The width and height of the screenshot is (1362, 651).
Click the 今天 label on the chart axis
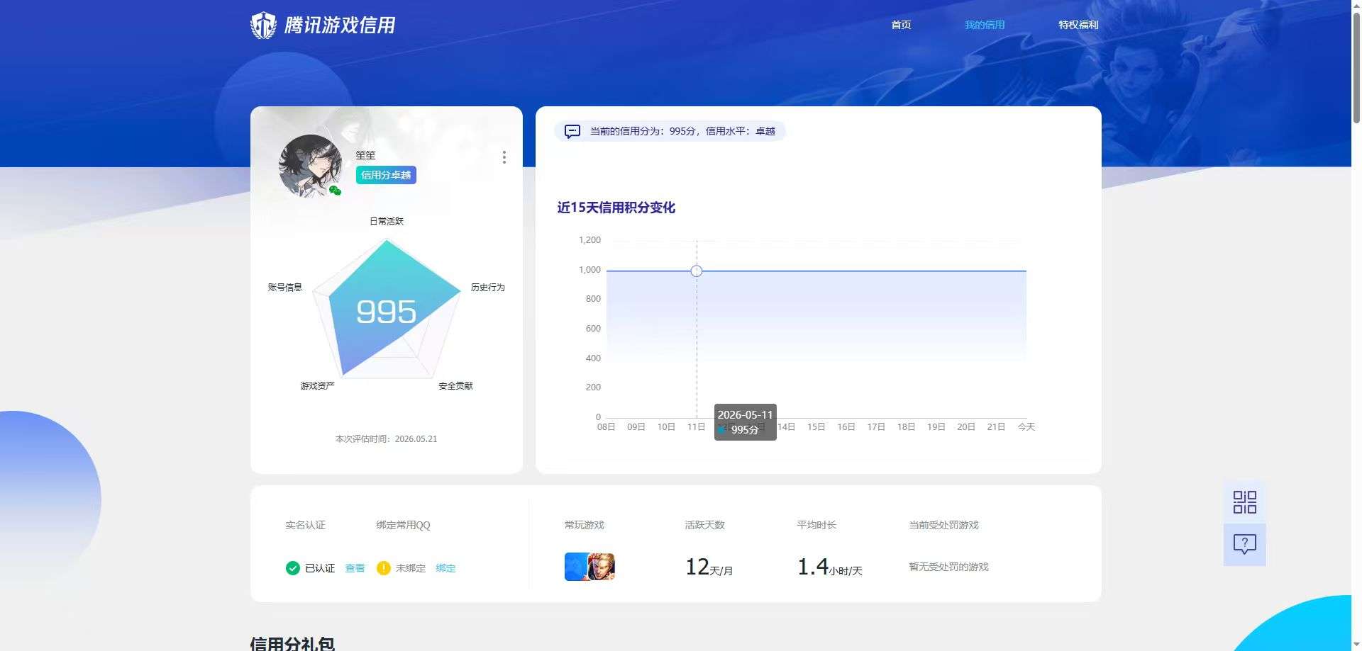click(x=1026, y=426)
